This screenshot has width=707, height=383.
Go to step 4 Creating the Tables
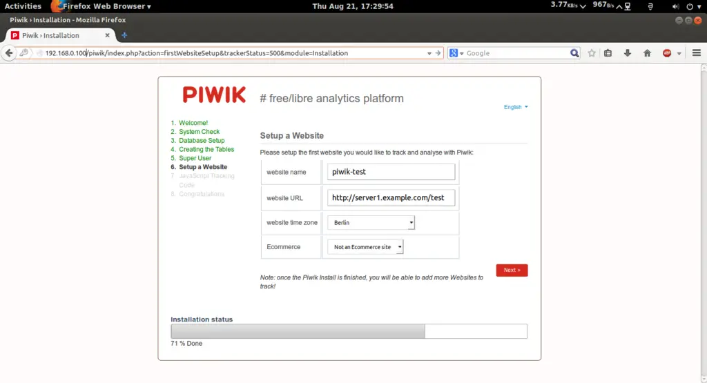pos(206,149)
